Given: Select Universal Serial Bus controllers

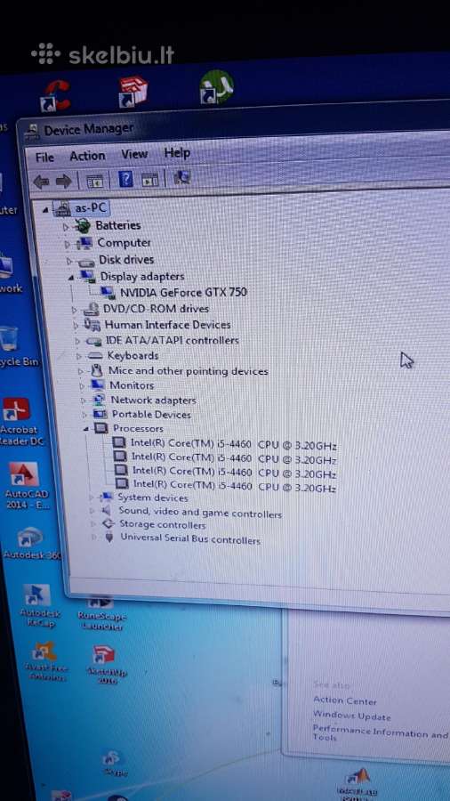Looking at the screenshot, I should [x=190, y=538].
